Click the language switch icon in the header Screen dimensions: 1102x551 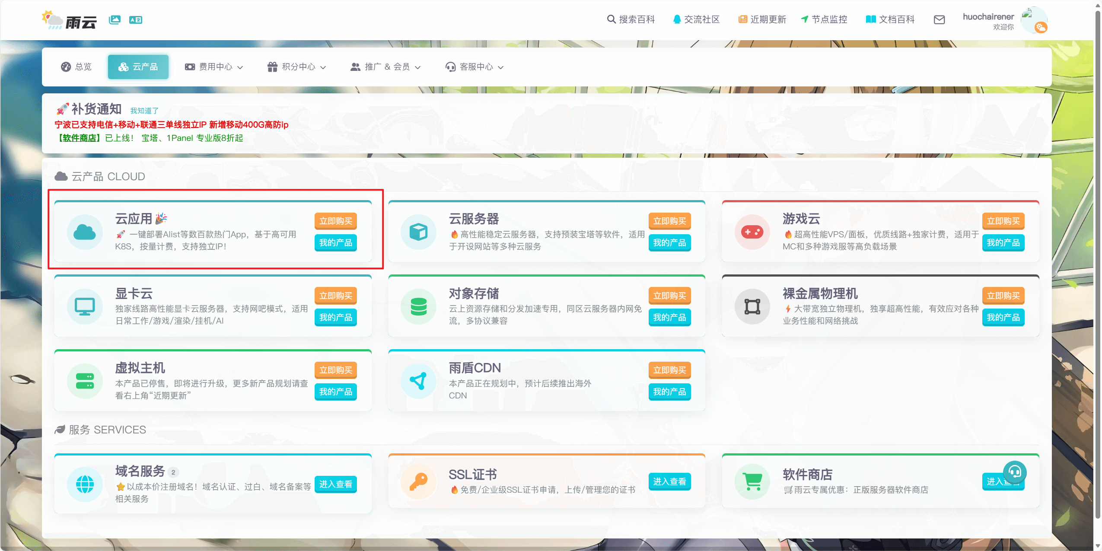pos(135,19)
